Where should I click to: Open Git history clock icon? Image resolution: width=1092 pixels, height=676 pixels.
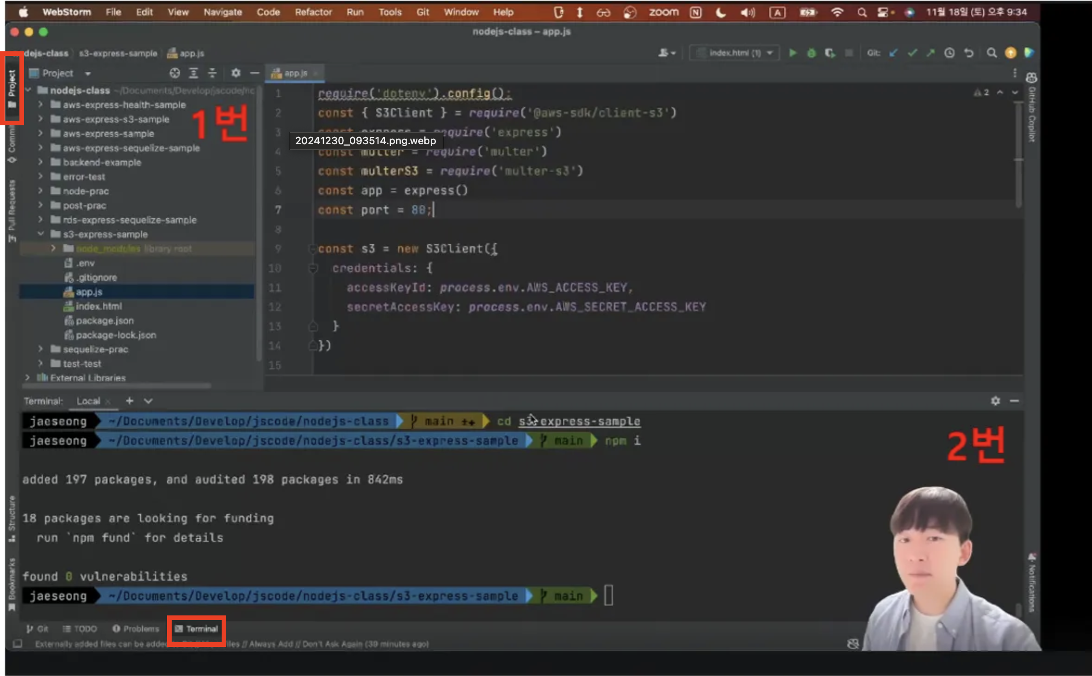pos(949,53)
